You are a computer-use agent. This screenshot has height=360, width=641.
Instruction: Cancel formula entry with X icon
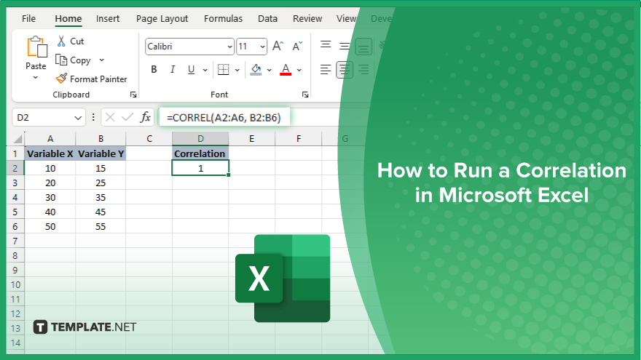click(109, 118)
